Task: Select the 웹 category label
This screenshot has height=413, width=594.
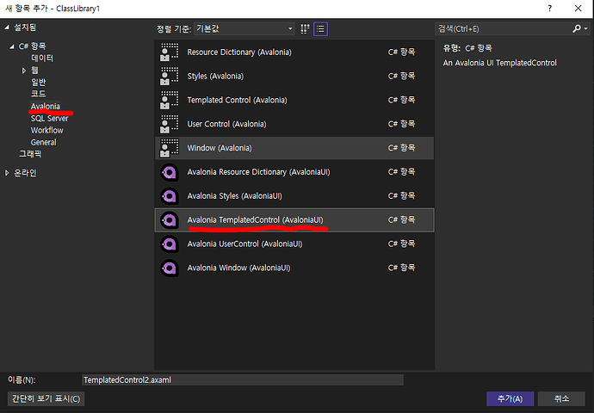Action: point(34,71)
